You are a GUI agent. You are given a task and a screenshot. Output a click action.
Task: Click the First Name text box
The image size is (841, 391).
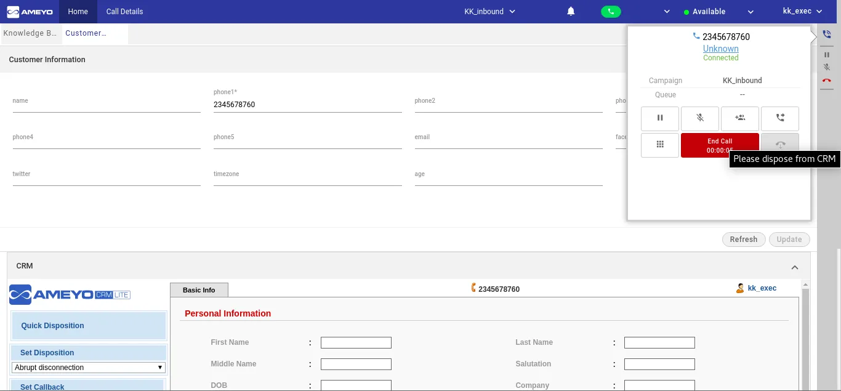356,343
